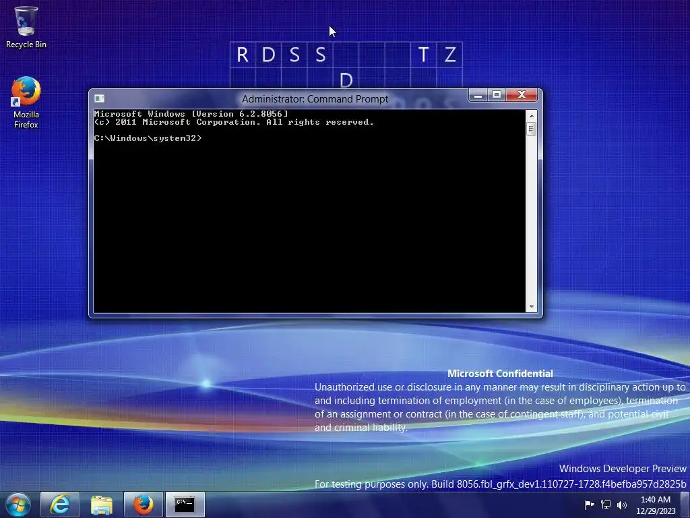
Task: Click the Show desktop strip beside clock
Action: pyautogui.click(x=685, y=505)
